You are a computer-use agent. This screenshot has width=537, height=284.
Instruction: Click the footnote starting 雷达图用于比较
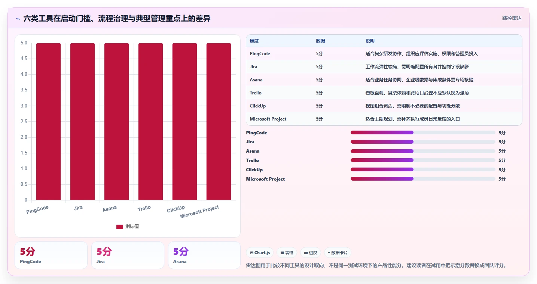coord(376,266)
